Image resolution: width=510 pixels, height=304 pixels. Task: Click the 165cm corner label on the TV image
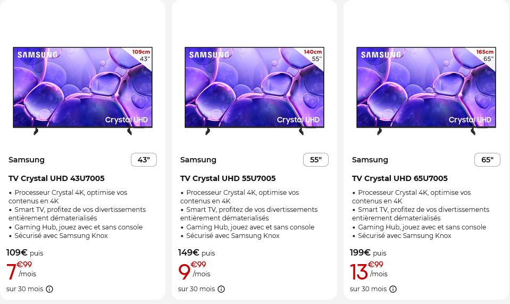click(x=485, y=52)
